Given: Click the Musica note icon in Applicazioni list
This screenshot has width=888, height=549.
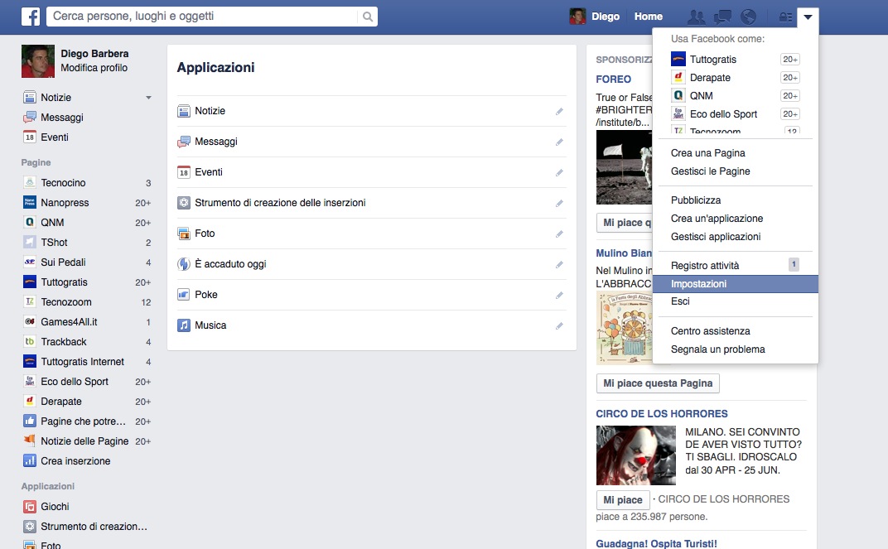Looking at the screenshot, I should 184,325.
